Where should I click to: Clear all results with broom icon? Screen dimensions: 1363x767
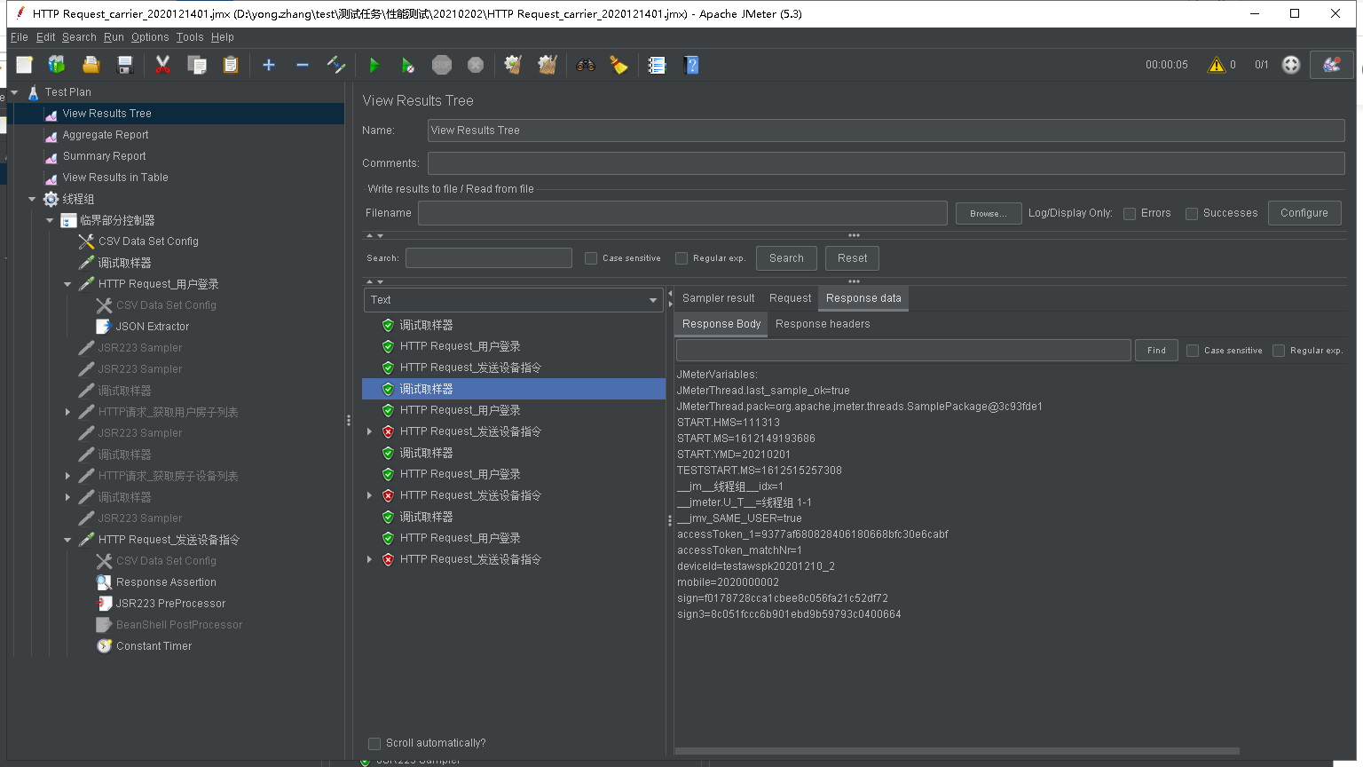[618, 64]
